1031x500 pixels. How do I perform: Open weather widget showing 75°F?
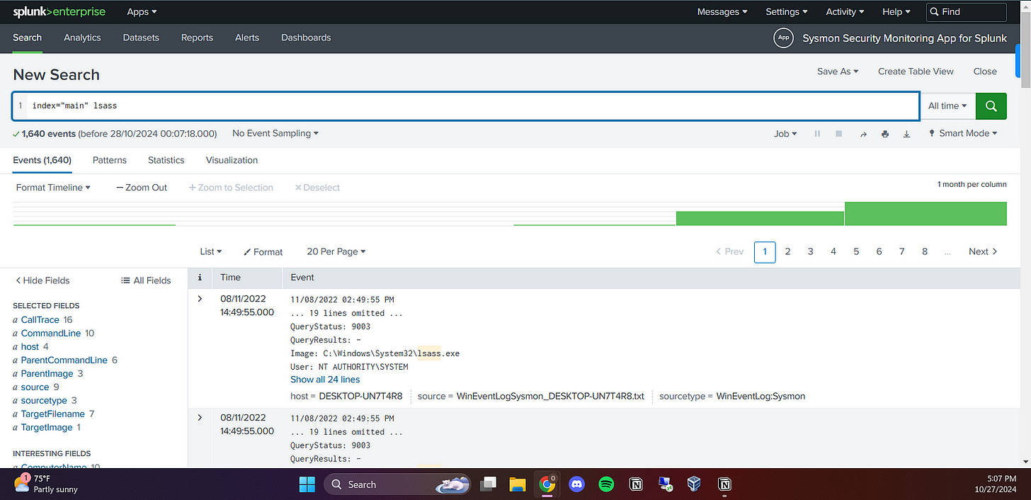(47, 484)
